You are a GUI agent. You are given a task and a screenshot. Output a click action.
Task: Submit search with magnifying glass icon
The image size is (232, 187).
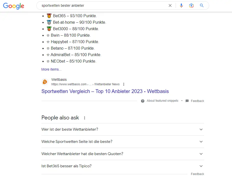pyautogui.click(x=202, y=5)
